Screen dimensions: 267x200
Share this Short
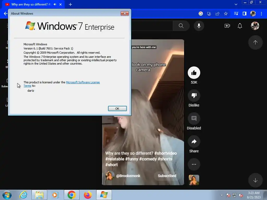point(194,141)
